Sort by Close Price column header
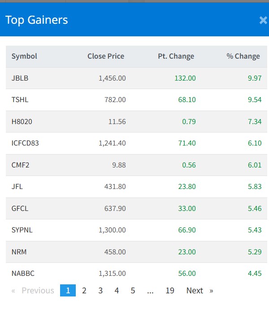Screen dimensions: 269x309 point(106,56)
